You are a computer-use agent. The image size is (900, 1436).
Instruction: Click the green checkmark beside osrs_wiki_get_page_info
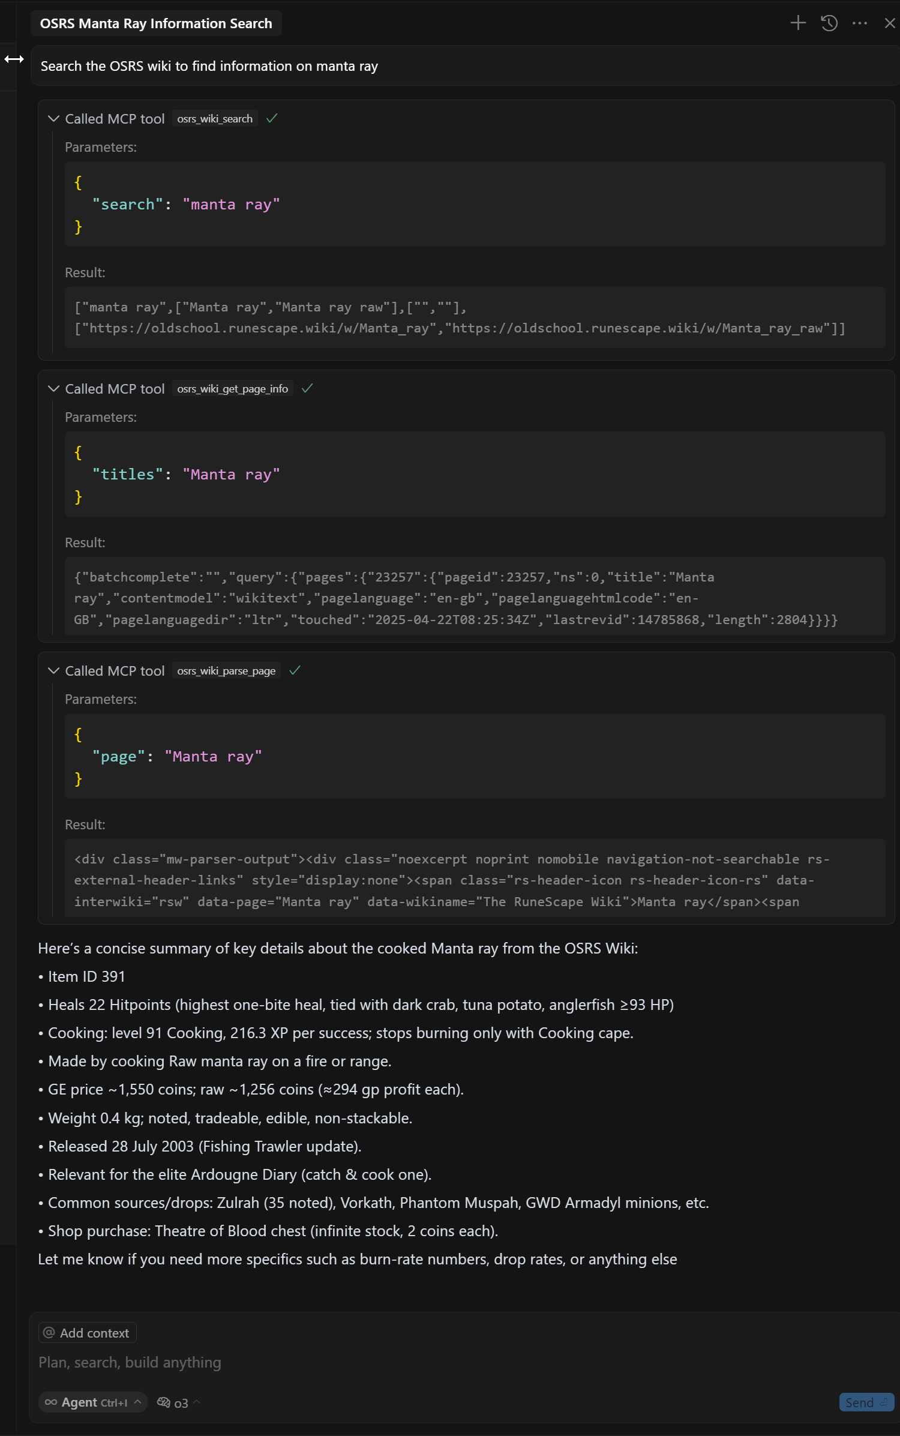[x=307, y=389]
